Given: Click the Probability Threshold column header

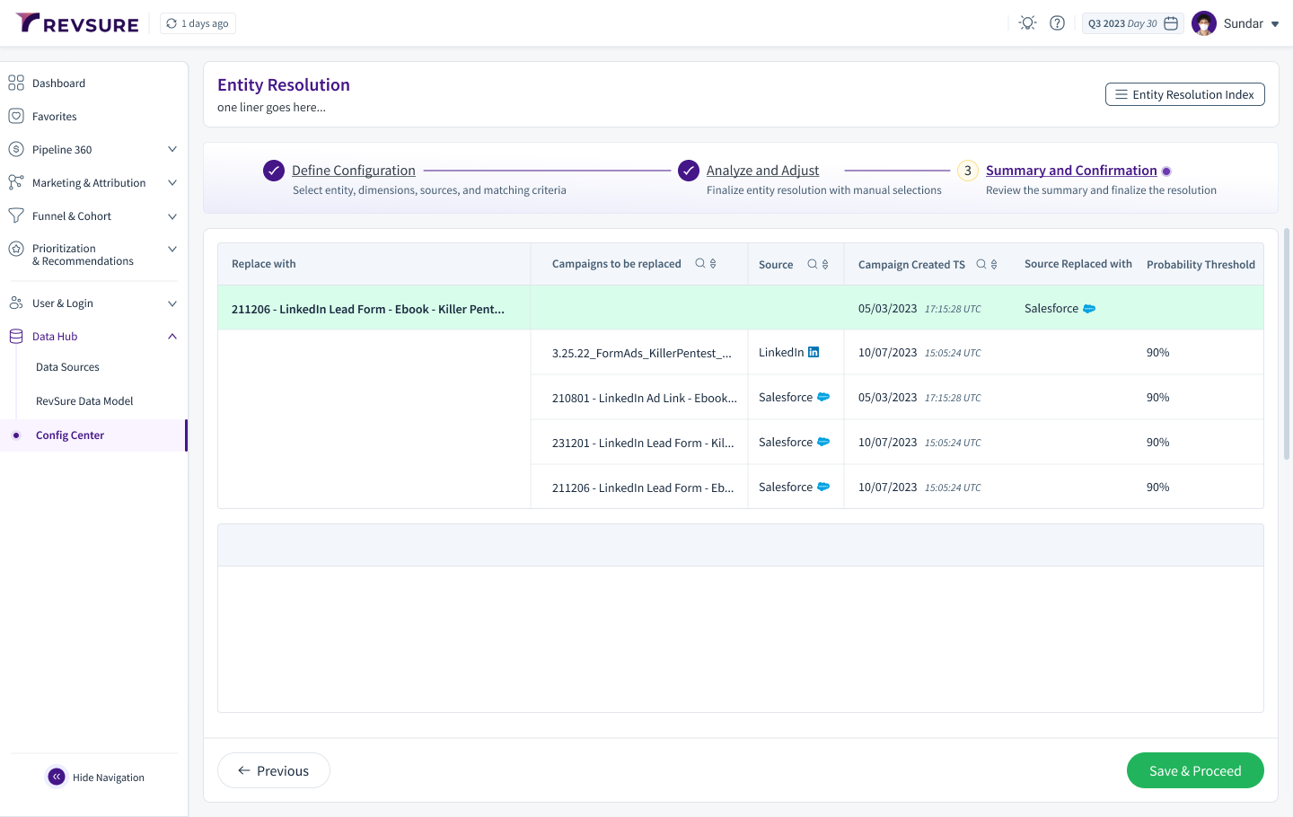Looking at the screenshot, I should (x=1201, y=265).
